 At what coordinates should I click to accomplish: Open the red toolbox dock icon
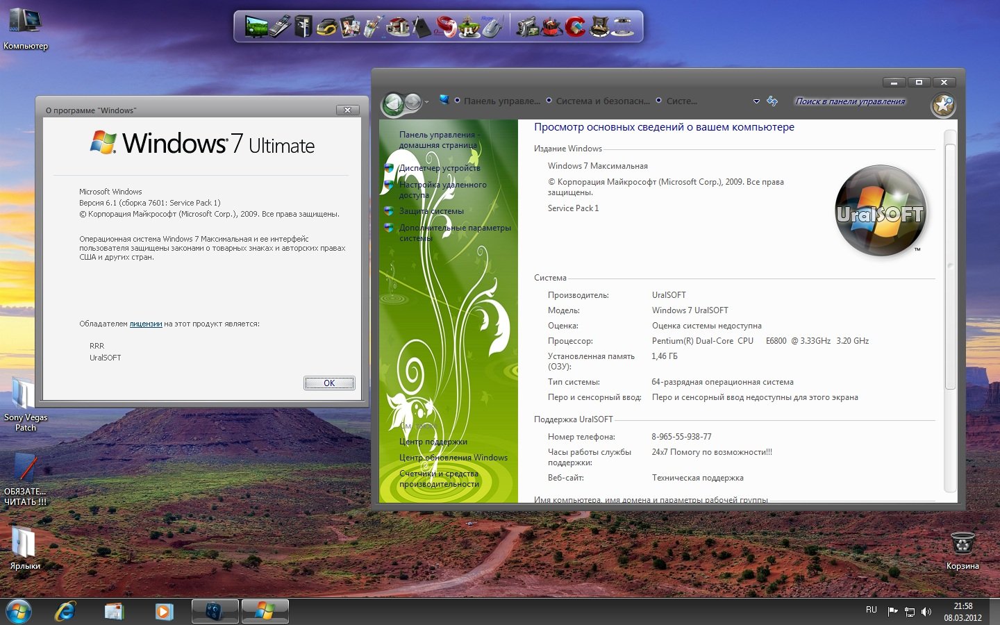(x=551, y=26)
